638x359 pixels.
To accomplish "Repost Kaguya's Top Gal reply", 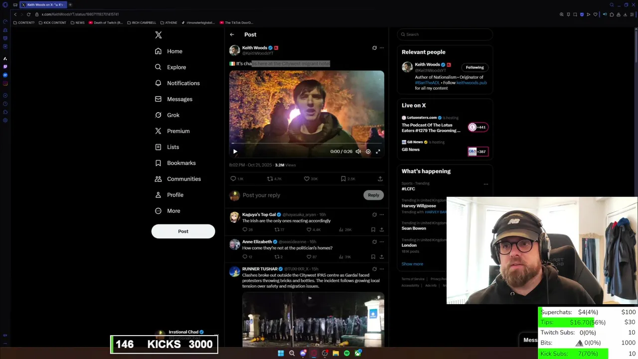I will [x=279, y=230].
